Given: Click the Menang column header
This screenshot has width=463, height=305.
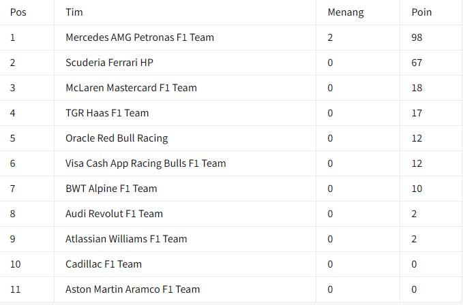Looking at the screenshot, I should (x=346, y=12).
